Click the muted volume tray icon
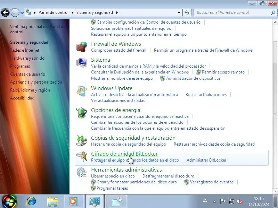The height and width of the screenshot is (208, 278). (239, 201)
